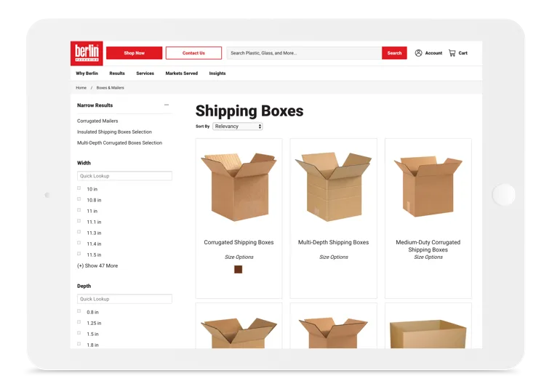This screenshot has width=552, height=389.
Task: Click the Medium-Duty Corrugated box image
Action: pos(428,187)
